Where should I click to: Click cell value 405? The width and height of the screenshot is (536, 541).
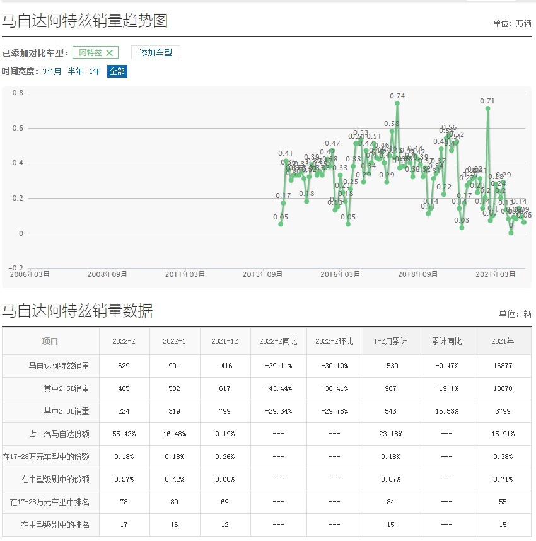[x=124, y=388]
